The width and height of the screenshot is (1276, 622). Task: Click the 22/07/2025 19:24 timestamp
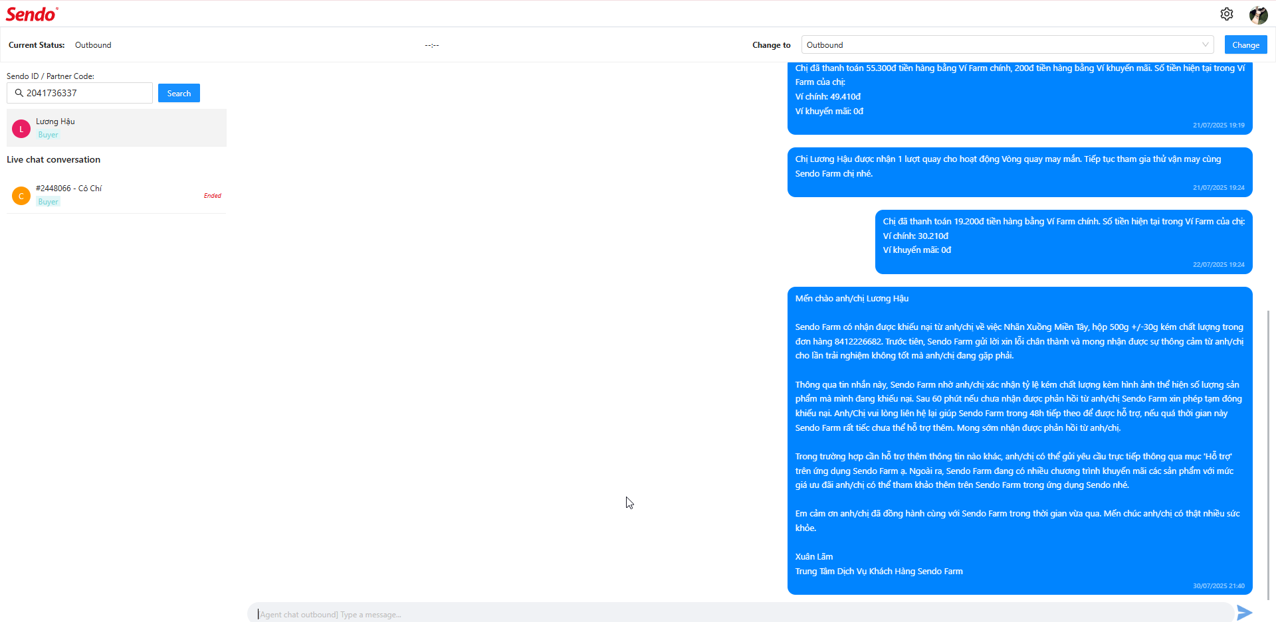(x=1218, y=264)
